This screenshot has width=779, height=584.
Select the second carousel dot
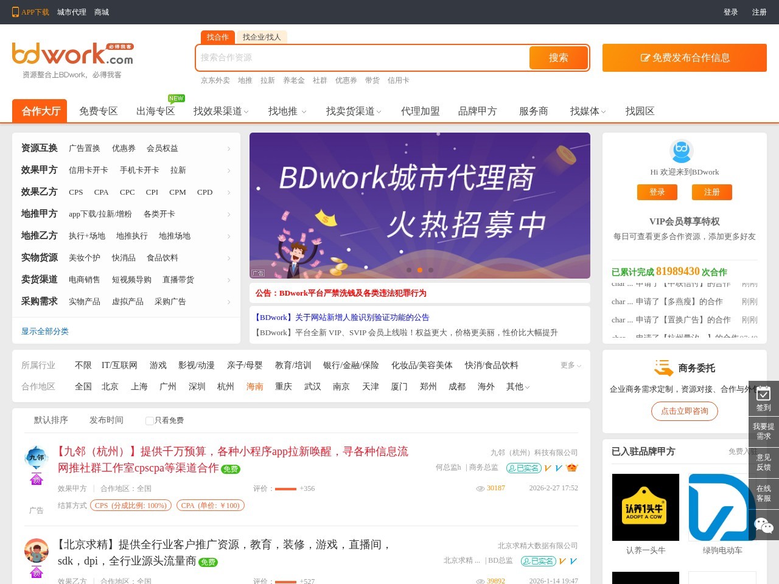coord(420,270)
